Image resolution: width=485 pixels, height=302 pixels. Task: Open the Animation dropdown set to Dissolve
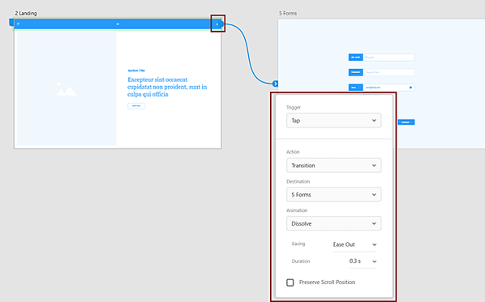tap(334, 223)
